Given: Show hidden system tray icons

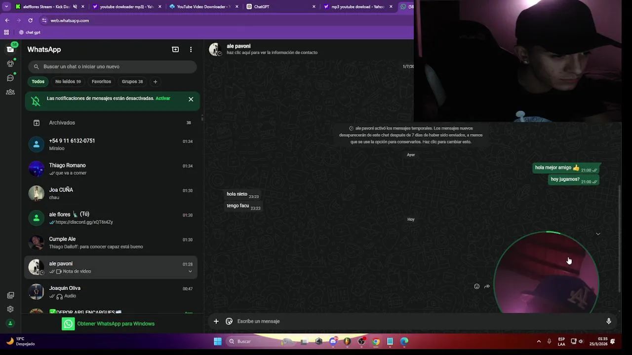Looking at the screenshot, I should pos(539,341).
